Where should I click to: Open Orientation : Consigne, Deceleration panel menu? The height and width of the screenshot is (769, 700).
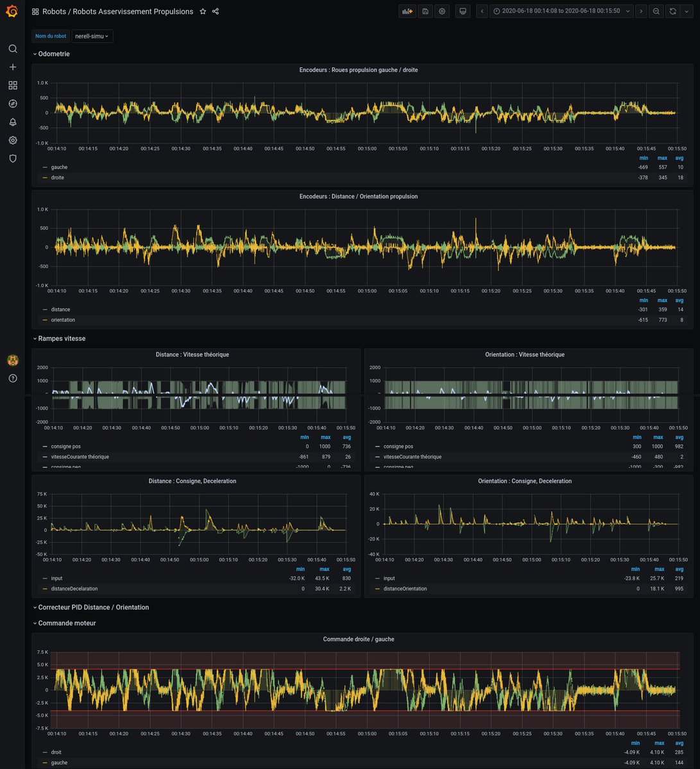click(x=525, y=481)
